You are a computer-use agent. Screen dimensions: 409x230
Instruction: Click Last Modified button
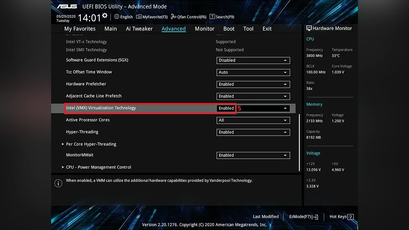click(x=266, y=217)
